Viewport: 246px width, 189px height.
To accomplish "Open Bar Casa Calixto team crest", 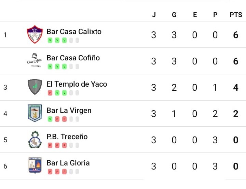I will pos(35,34).
